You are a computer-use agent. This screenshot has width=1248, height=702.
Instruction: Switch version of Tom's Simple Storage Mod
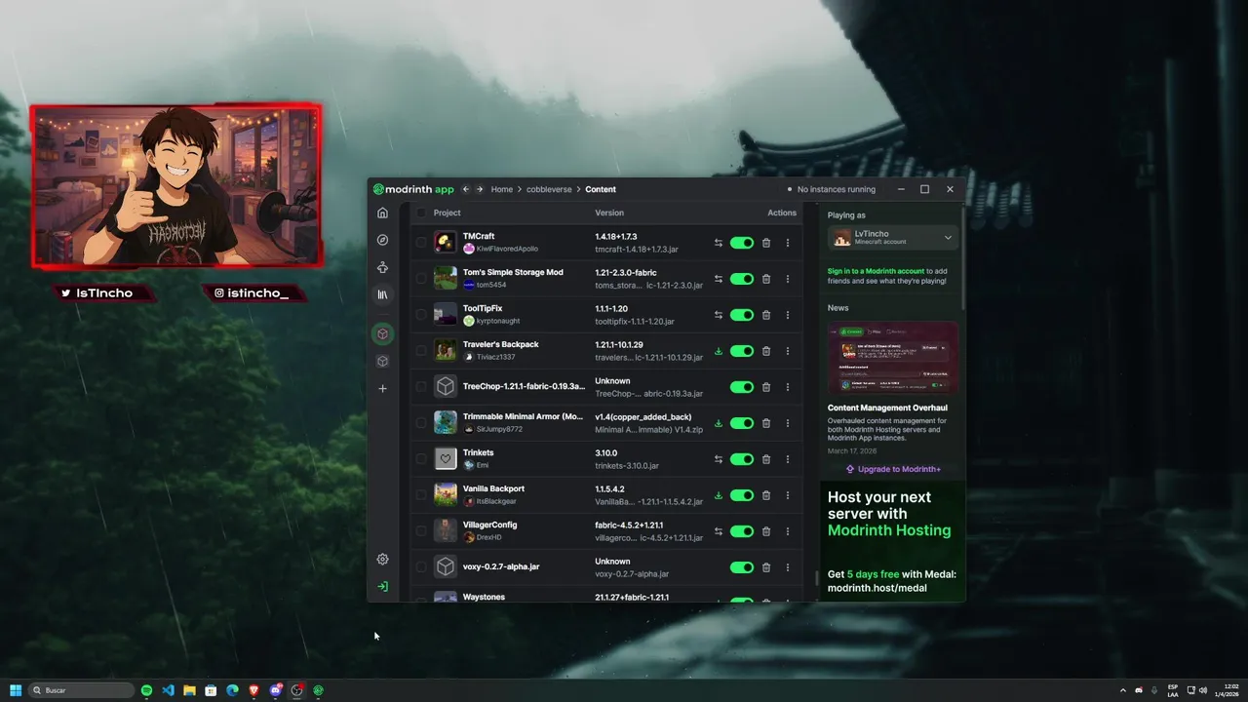coord(719,279)
